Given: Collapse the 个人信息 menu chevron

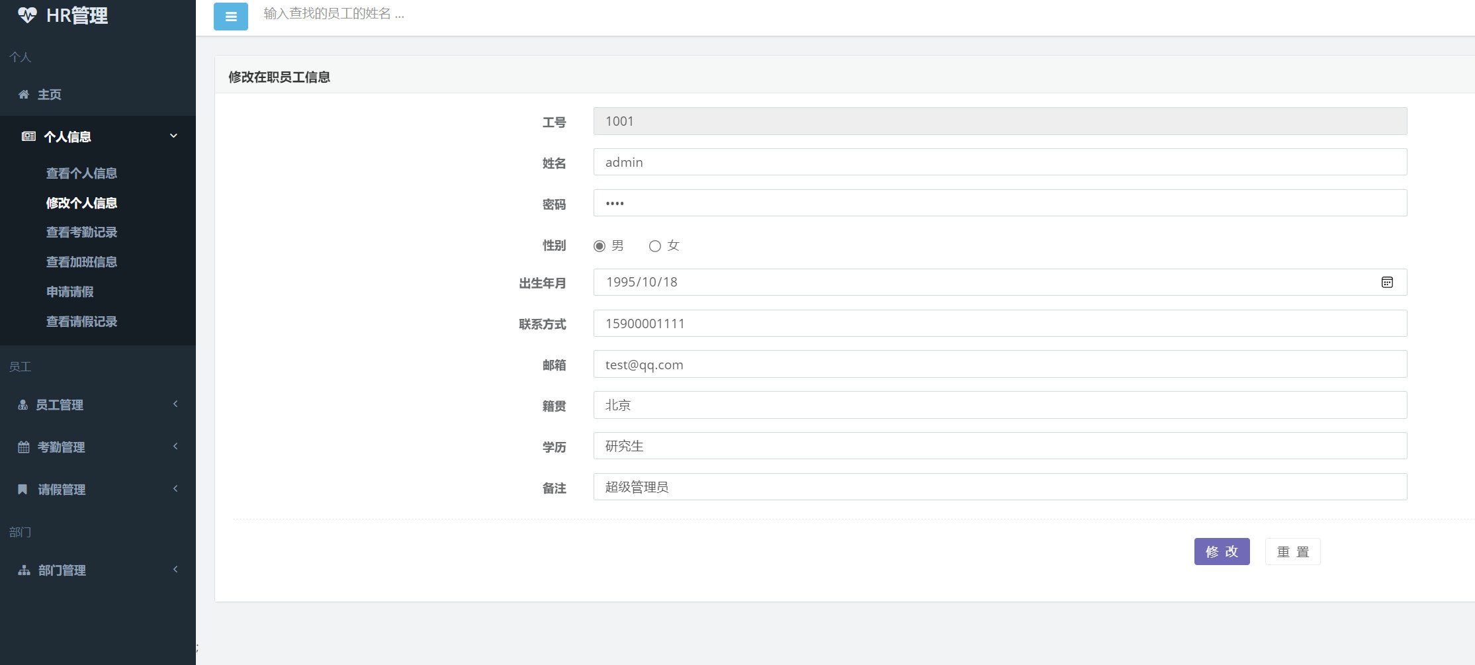Looking at the screenshot, I should (174, 136).
